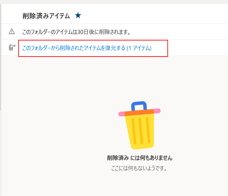
Task: Click the recover-deleted-items trash icon
Action: click(12, 48)
